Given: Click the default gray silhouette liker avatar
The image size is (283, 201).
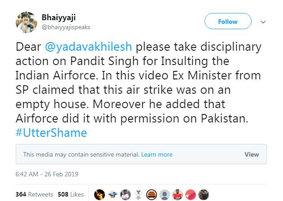Looking at the screenshot, I should [x=165, y=194].
